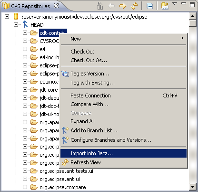This screenshot has width=198, height=192.
Task: Click the e4 folder icon
Action: click(x=34, y=49)
